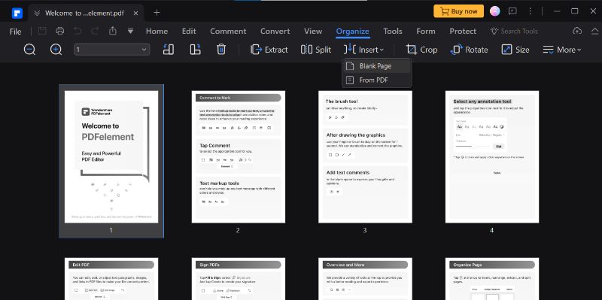Open the vertical three-dot menu
This screenshot has height=300, width=602.
pos(531,11)
